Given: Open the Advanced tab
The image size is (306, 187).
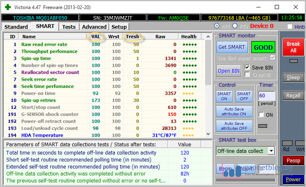Looking at the screenshot, I should tap(94, 27).
